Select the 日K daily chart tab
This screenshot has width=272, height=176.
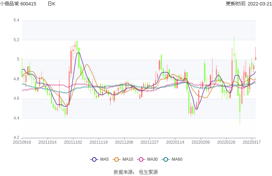51,4
